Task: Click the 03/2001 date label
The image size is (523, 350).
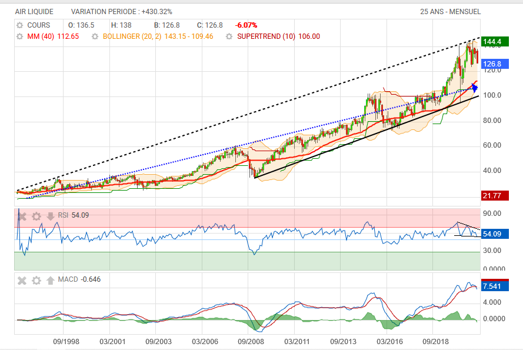Action: (x=112, y=342)
